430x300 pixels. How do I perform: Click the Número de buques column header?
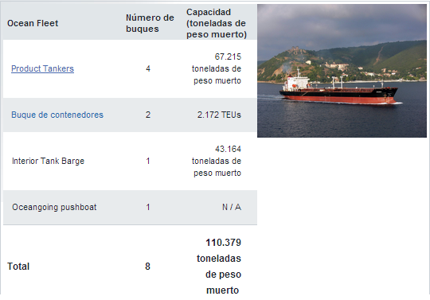pos(150,23)
